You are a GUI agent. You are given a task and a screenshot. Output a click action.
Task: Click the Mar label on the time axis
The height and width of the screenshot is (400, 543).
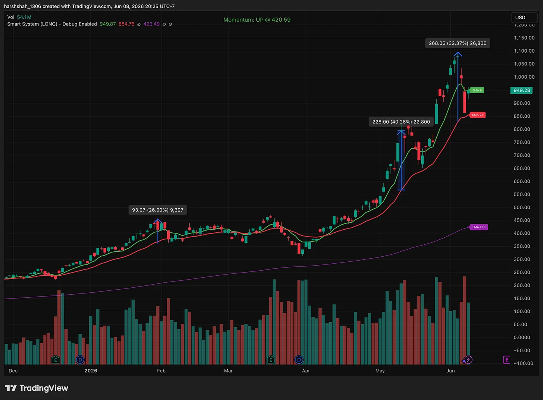click(228, 371)
